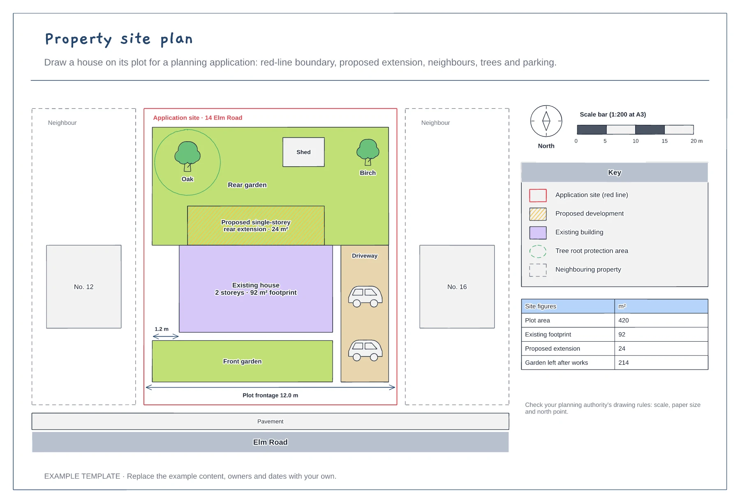740x503 pixels.
Task: Select the No. 12 neighbour building
Action: [x=84, y=287]
